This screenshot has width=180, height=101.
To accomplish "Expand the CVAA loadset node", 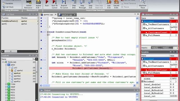I will click(6, 84).
